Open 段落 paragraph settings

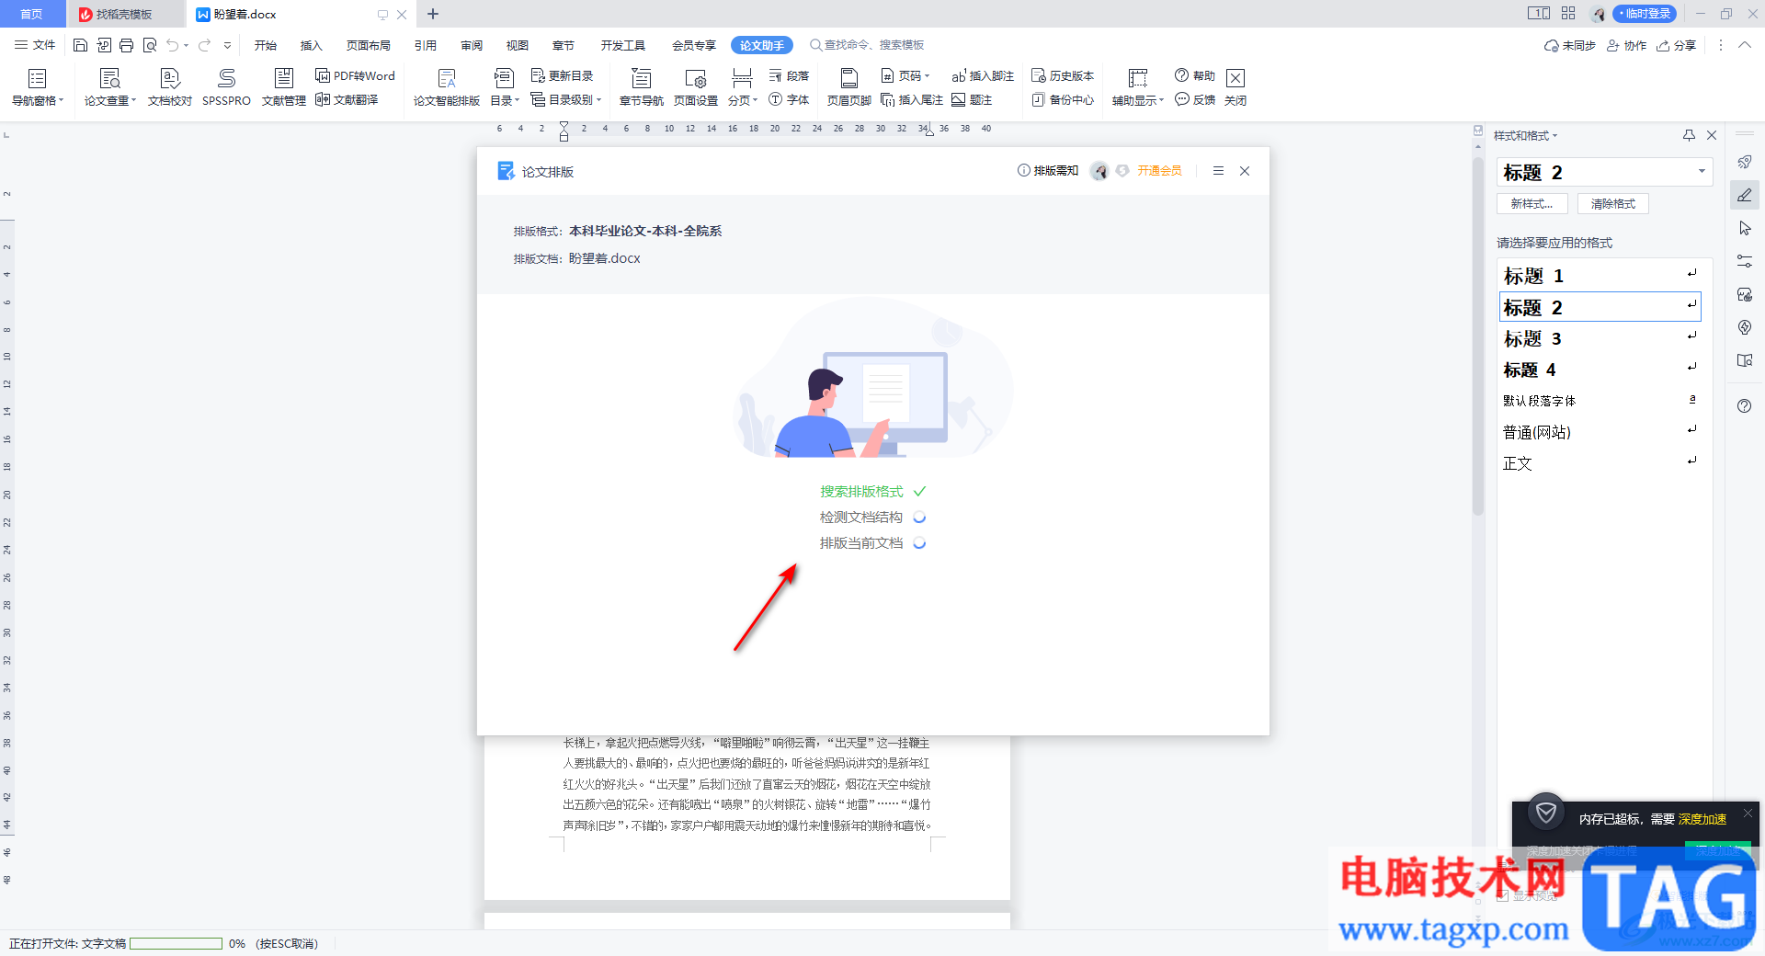[789, 75]
